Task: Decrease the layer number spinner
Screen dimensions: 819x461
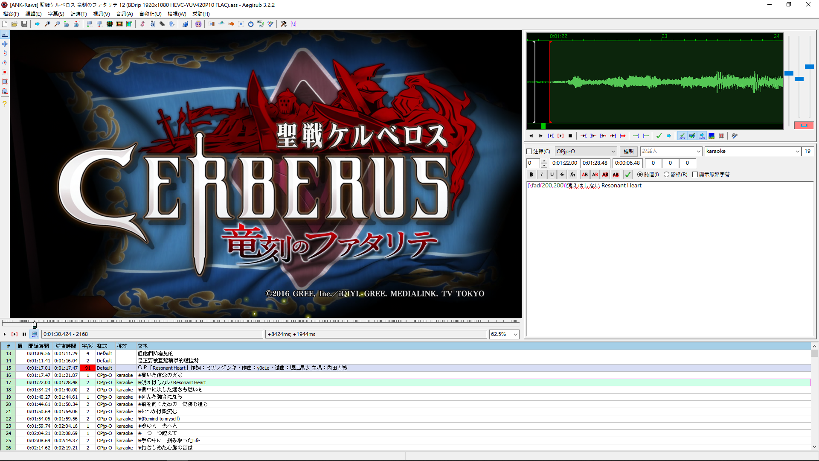Action: click(544, 165)
